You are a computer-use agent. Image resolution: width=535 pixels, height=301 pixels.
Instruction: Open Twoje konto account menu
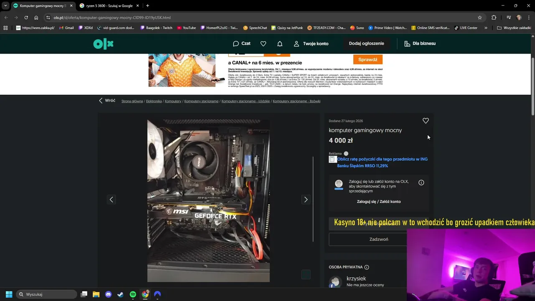311,43
